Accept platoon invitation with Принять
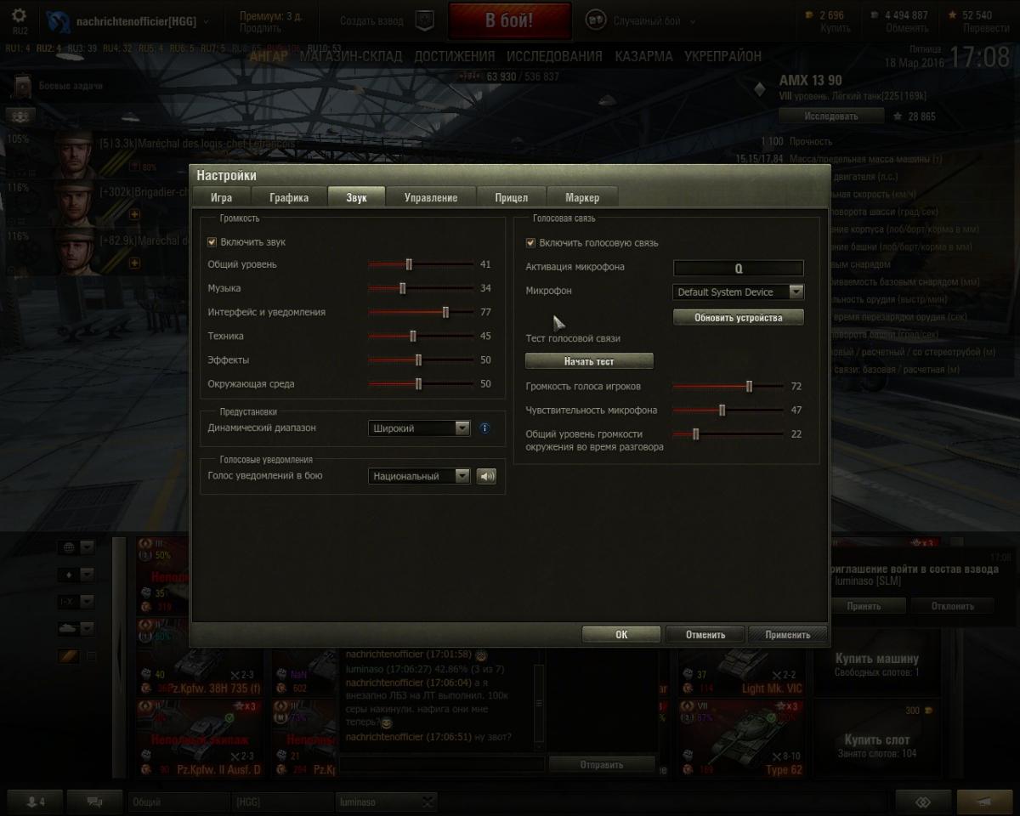Viewport: 1020px width, 816px height. (x=864, y=606)
